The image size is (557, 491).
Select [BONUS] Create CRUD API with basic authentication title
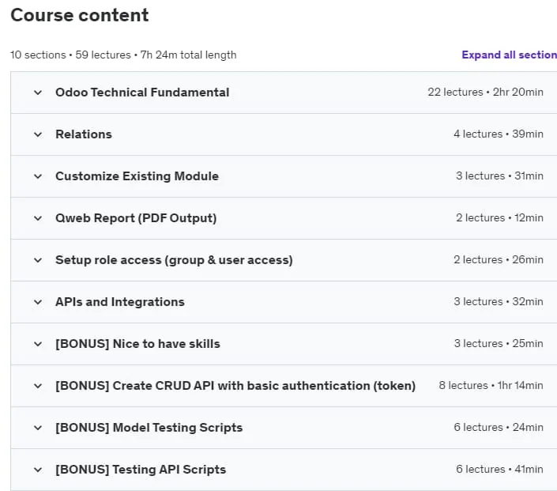pos(235,386)
